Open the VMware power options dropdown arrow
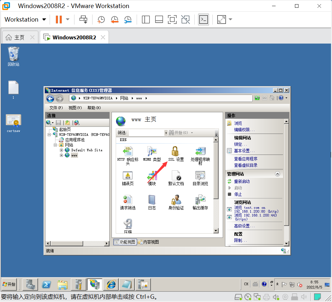 coord(68,19)
